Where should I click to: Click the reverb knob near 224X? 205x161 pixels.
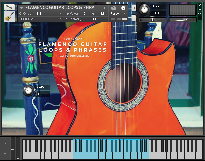pos(28,91)
